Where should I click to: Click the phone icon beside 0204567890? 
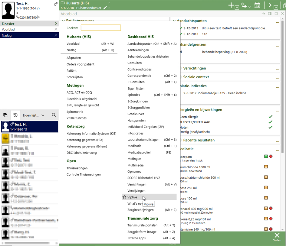point(18,17)
